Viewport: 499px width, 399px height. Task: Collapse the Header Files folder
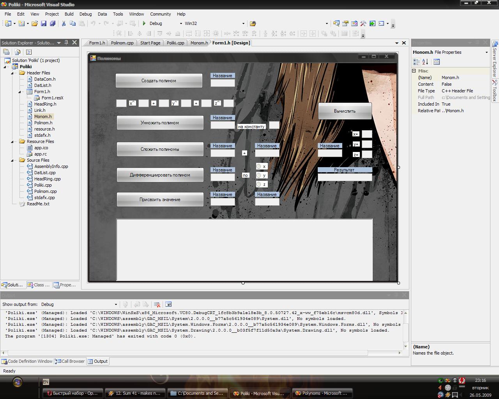point(12,73)
